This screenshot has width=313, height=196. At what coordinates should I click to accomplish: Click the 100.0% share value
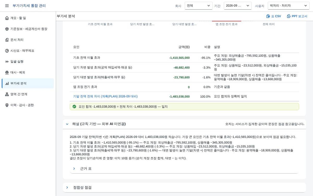205,97
